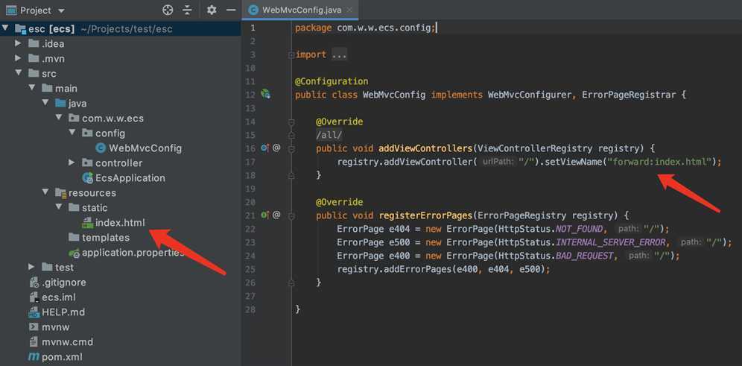Collapse the src folder
This screenshot has width=742, height=366.
point(19,73)
